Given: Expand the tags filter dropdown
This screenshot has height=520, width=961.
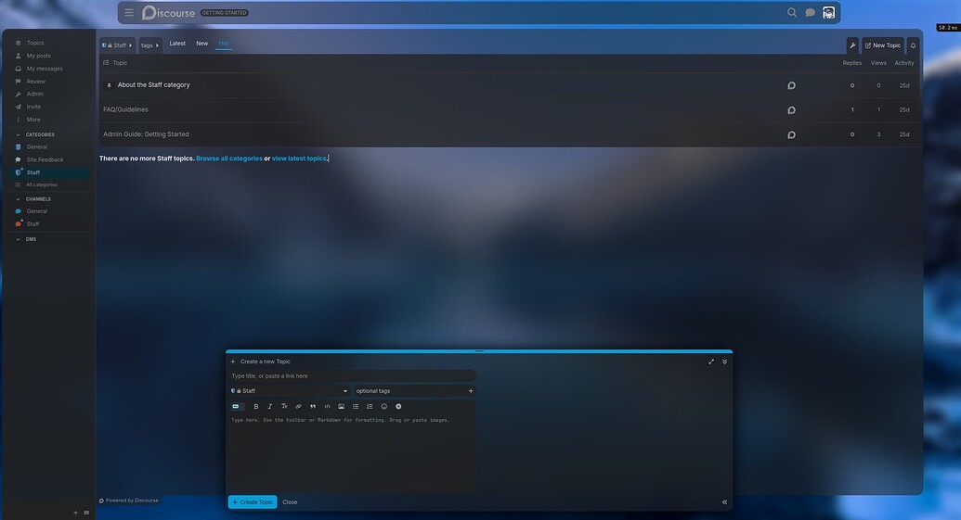Looking at the screenshot, I should click(x=149, y=45).
